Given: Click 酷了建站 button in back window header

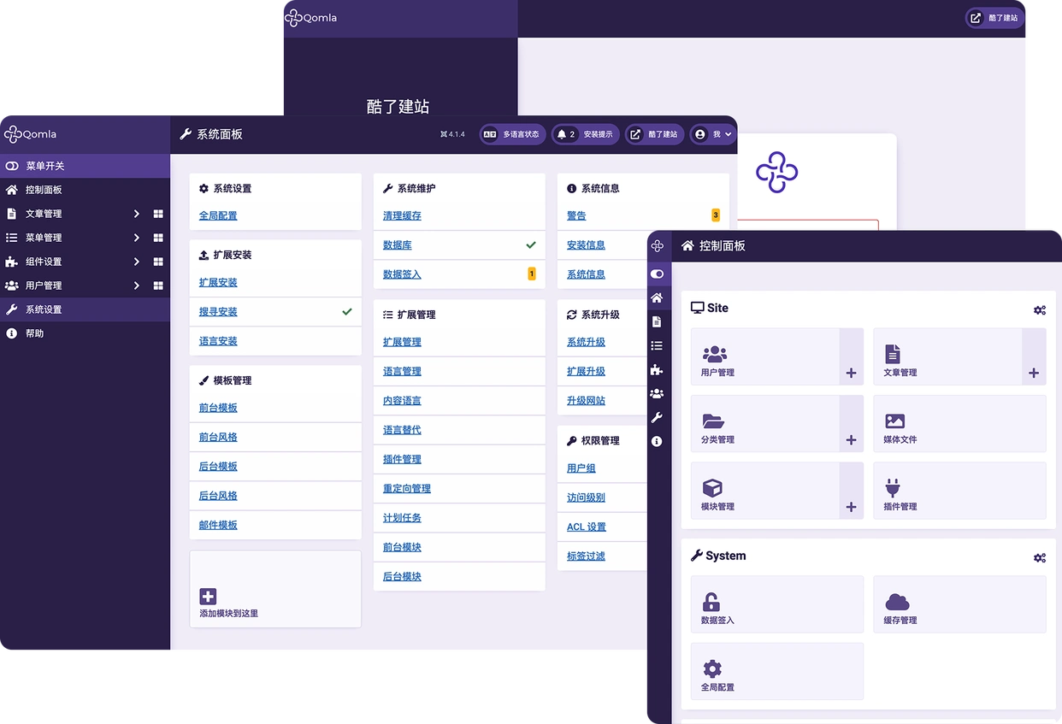Looking at the screenshot, I should click(994, 18).
